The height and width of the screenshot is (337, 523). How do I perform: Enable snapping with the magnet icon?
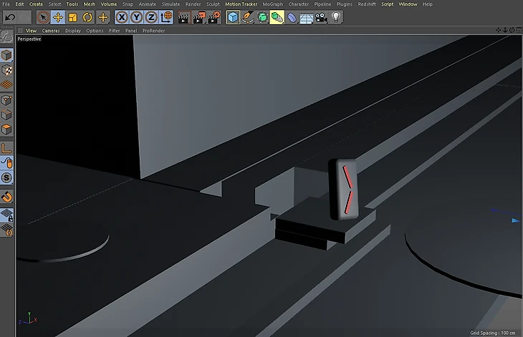tap(6, 196)
